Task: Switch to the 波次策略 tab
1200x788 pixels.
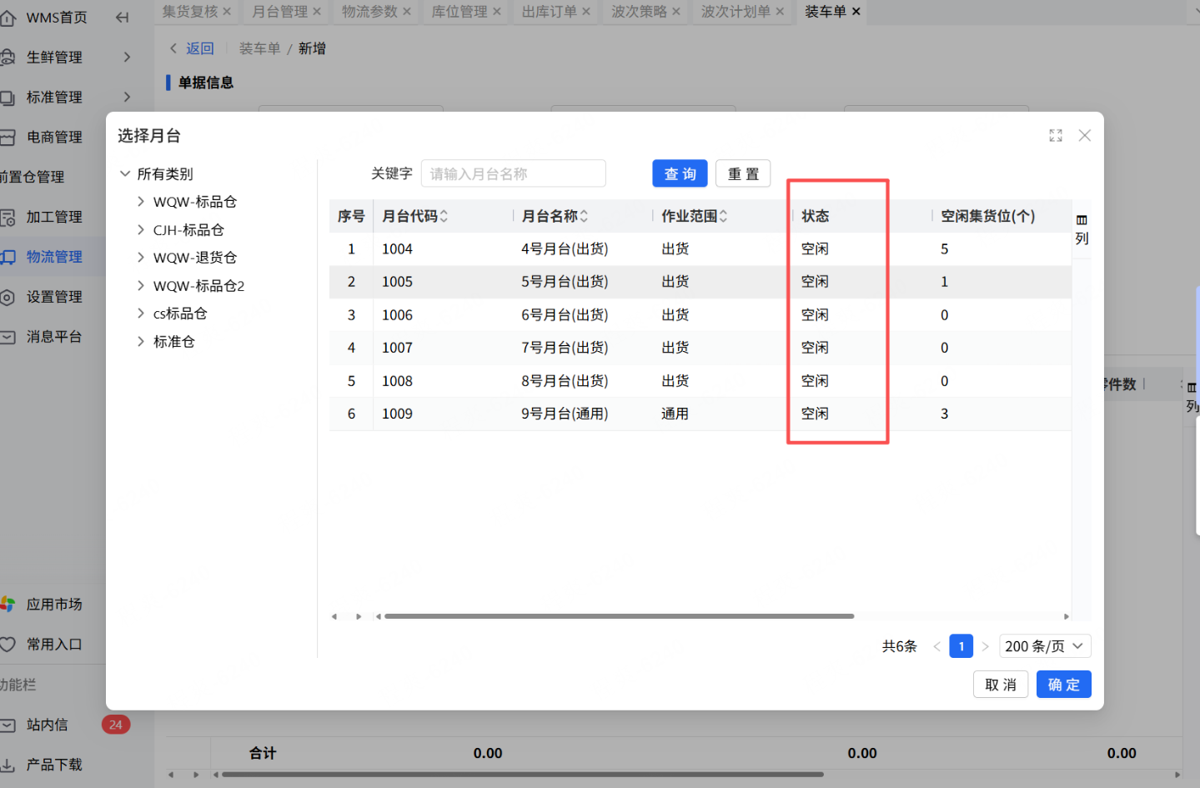Action: click(x=640, y=12)
